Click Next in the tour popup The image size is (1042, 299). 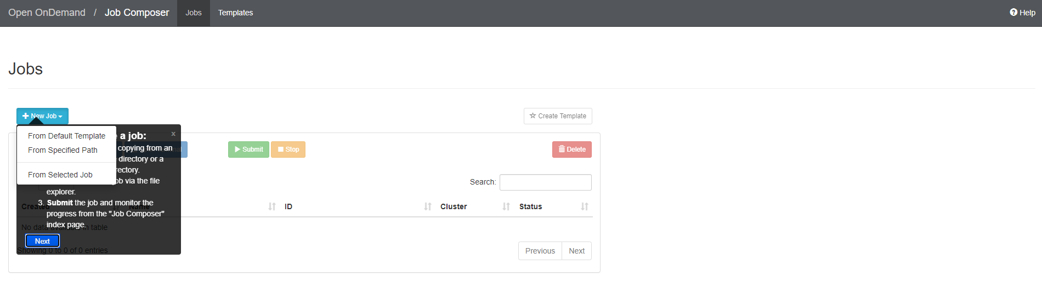coord(42,241)
